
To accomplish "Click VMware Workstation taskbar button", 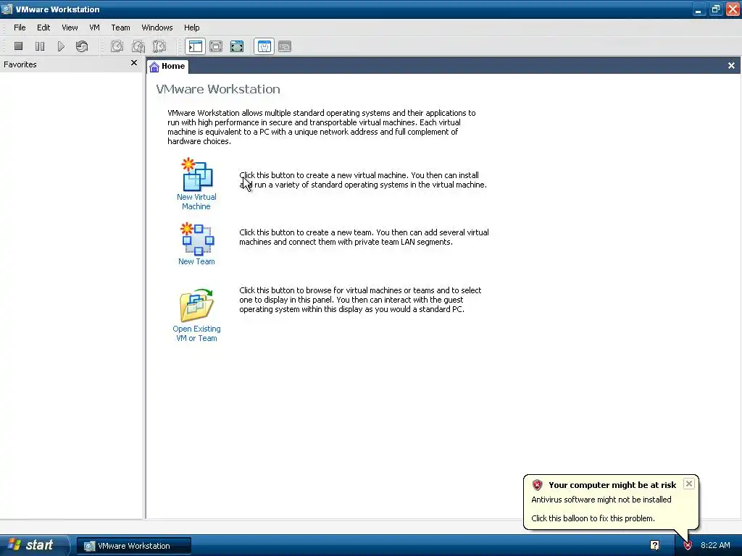I will 134,546.
